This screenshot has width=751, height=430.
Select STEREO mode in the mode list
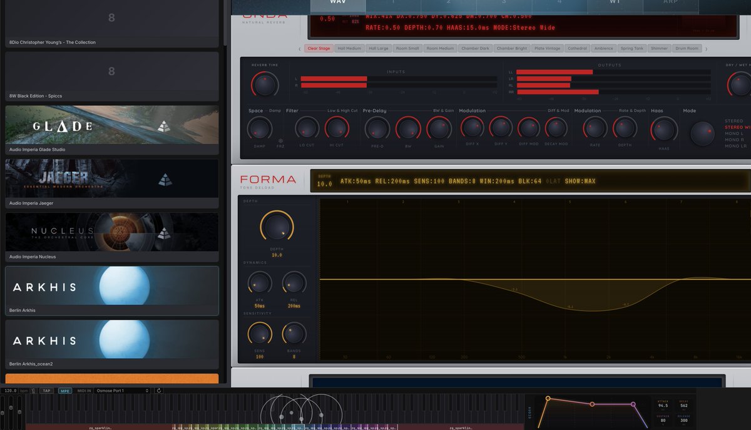tap(733, 121)
